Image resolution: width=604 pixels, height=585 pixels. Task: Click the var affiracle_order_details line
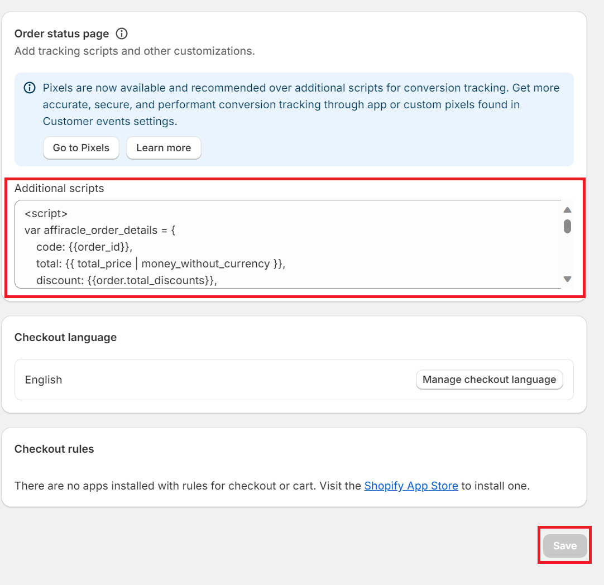coord(100,230)
